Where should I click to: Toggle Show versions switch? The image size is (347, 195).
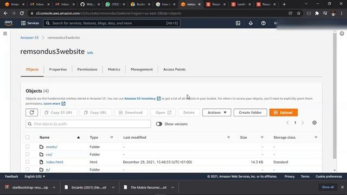click(x=159, y=124)
